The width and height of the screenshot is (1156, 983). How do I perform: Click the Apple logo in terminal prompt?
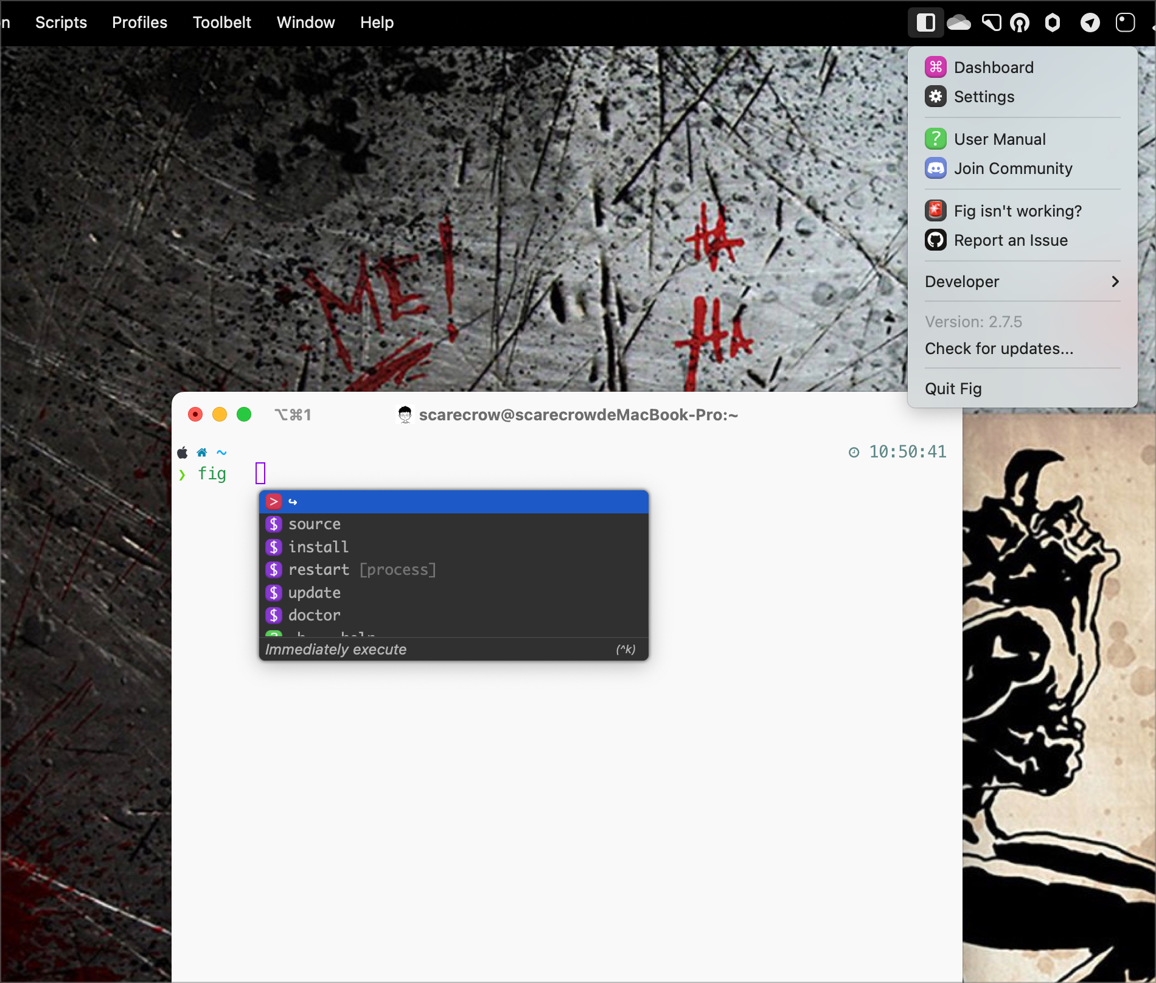coord(183,452)
